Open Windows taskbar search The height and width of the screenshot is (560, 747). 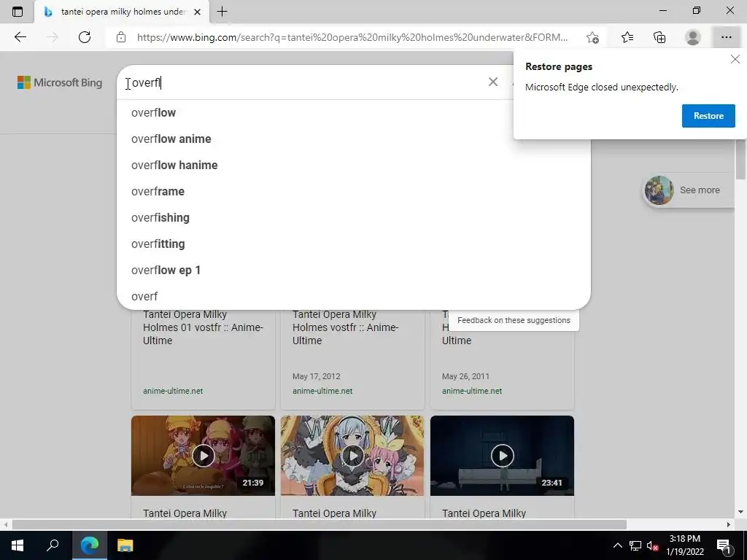click(53, 545)
